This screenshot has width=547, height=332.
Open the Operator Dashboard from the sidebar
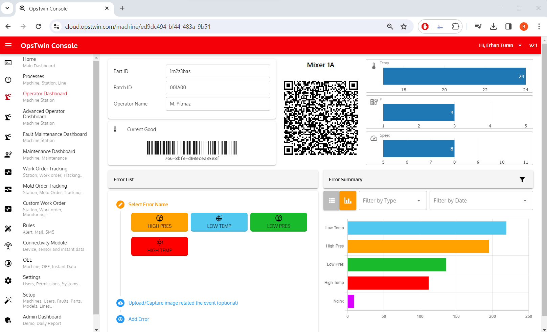[x=45, y=93]
